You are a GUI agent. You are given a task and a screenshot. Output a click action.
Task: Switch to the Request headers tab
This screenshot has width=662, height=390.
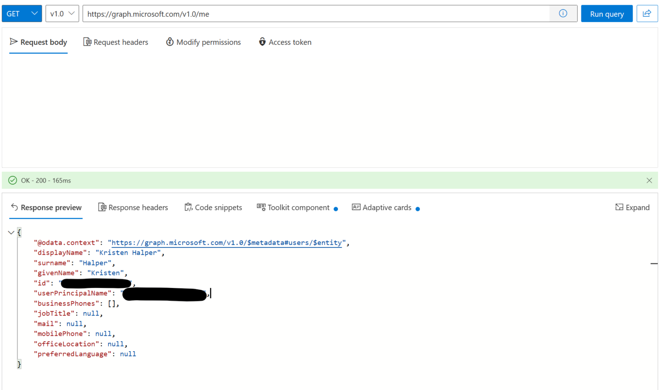pos(116,42)
